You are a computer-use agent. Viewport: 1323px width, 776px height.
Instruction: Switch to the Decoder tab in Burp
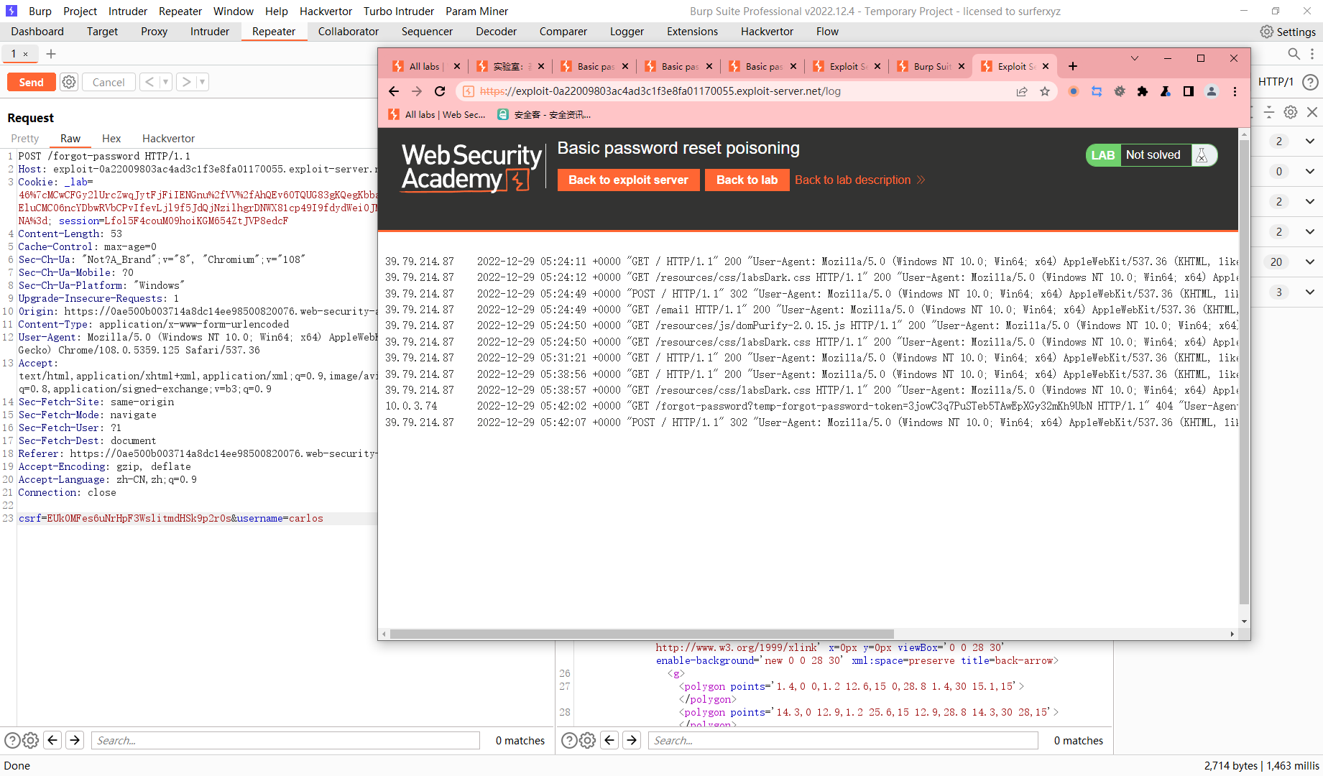point(496,31)
